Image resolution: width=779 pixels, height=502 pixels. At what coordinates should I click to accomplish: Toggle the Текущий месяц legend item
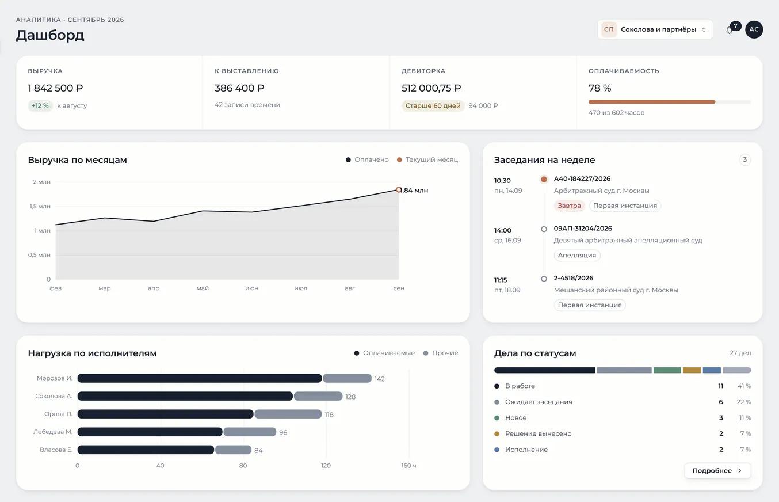pos(427,159)
